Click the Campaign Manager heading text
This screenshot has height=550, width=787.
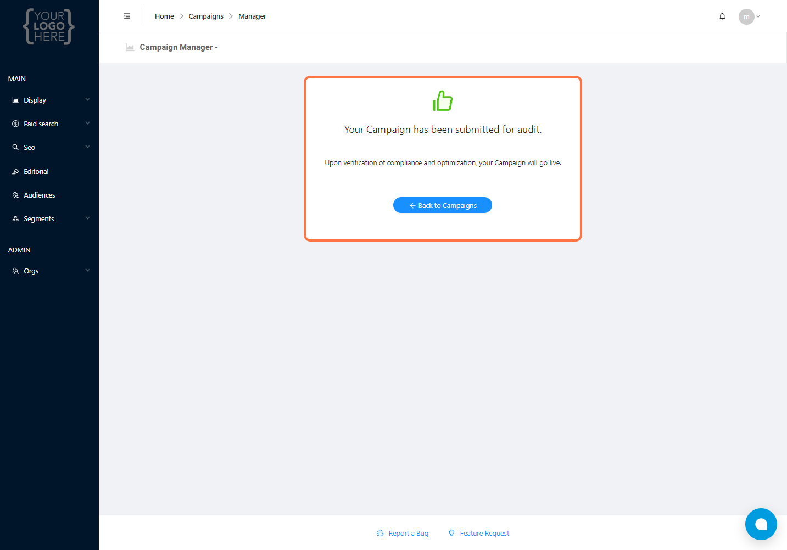pyautogui.click(x=178, y=47)
